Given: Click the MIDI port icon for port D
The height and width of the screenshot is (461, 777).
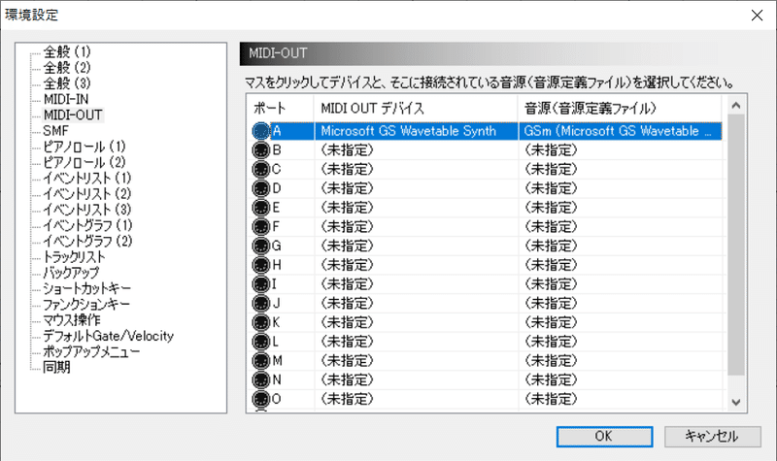Looking at the screenshot, I should click(x=260, y=188).
